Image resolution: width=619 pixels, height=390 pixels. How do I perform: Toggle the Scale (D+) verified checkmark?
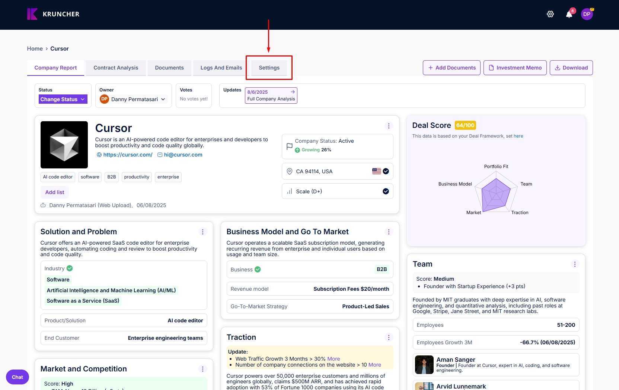coord(386,191)
